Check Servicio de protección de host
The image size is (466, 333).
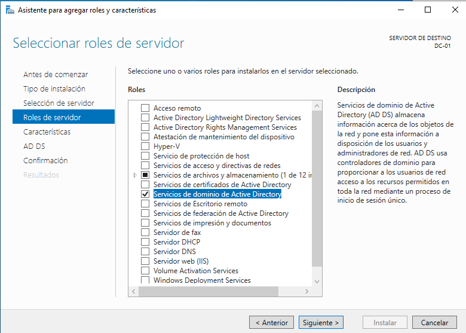(145, 156)
